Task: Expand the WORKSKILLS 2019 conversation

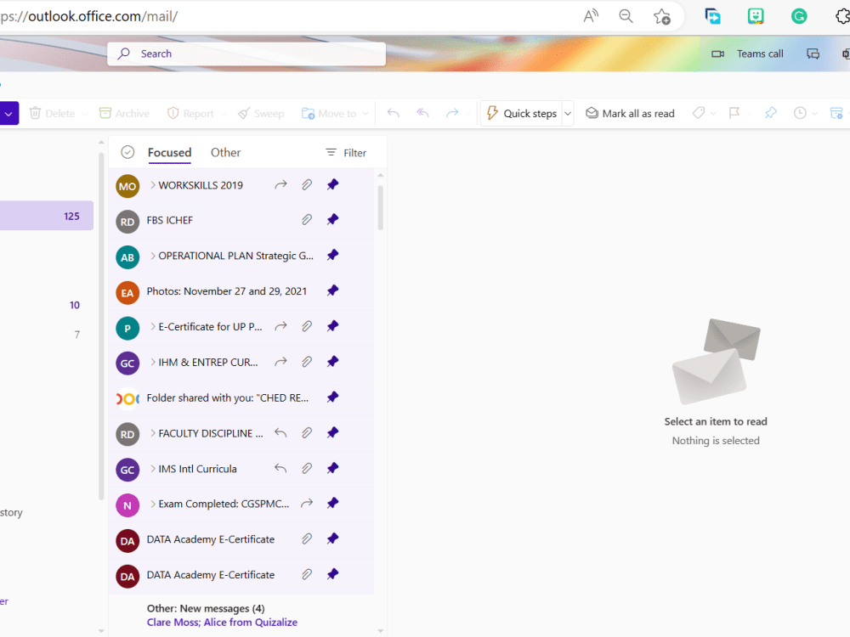Action: [x=153, y=185]
